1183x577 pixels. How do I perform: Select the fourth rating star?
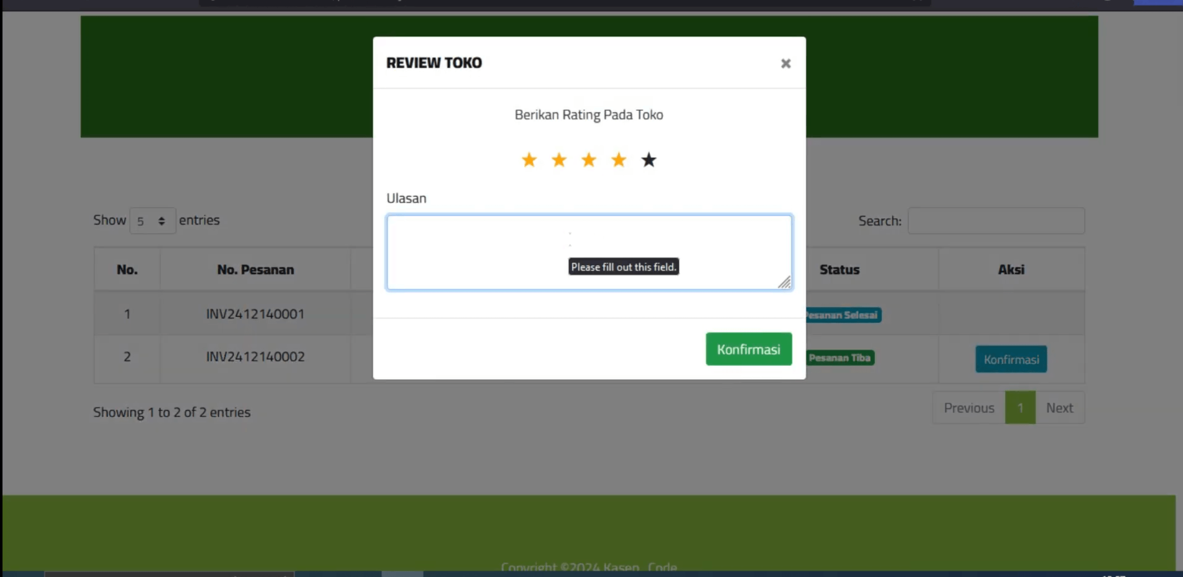[x=619, y=160]
